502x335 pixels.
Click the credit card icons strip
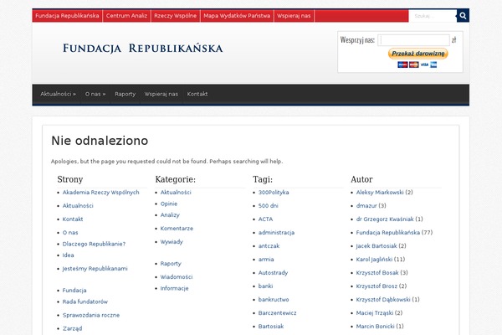point(417,64)
